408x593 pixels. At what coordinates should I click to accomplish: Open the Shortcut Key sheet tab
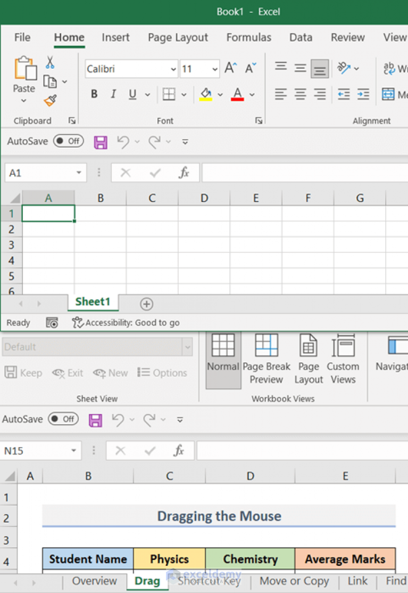point(209,581)
